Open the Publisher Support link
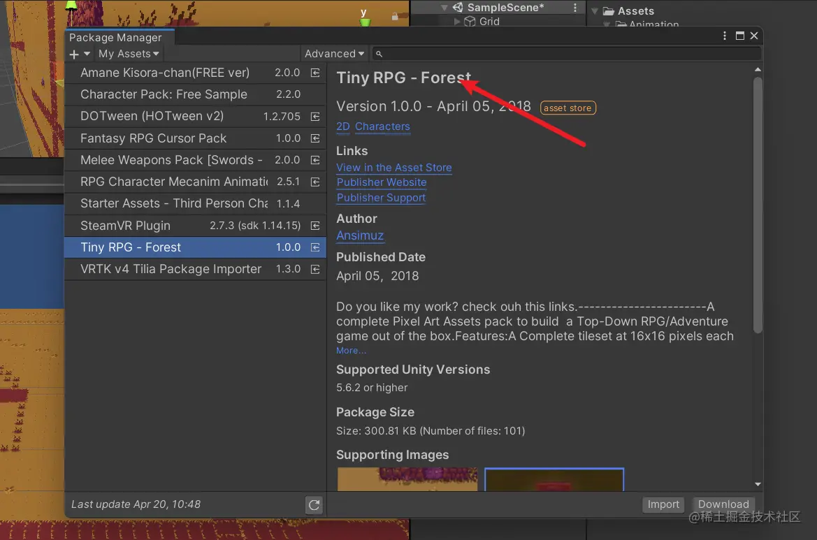This screenshot has width=817, height=540. click(x=381, y=198)
